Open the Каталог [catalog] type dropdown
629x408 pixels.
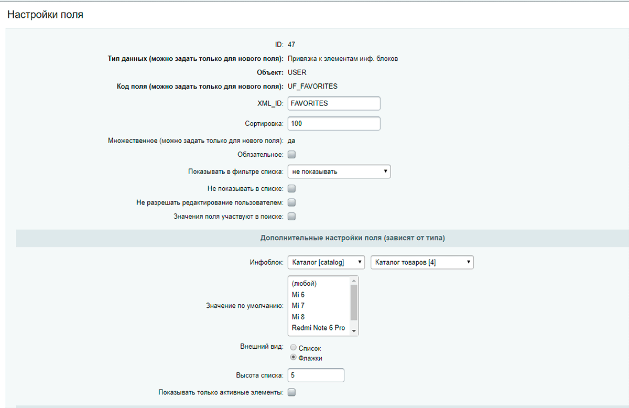(x=326, y=262)
